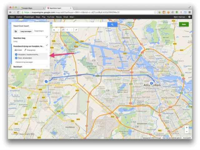Open Play in the Google bar
The height and width of the screenshot is (150, 200).
coord(43,17)
